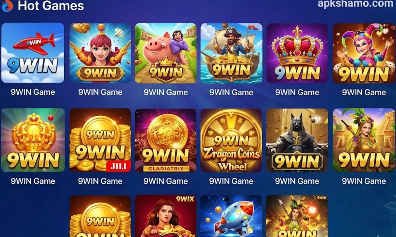The width and height of the screenshot is (396, 237).
Task: Open the bottom-row gold coin stack game
Action: click(x=100, y=216)
